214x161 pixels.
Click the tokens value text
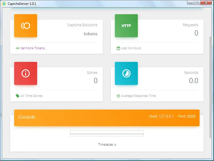(91, 34)
